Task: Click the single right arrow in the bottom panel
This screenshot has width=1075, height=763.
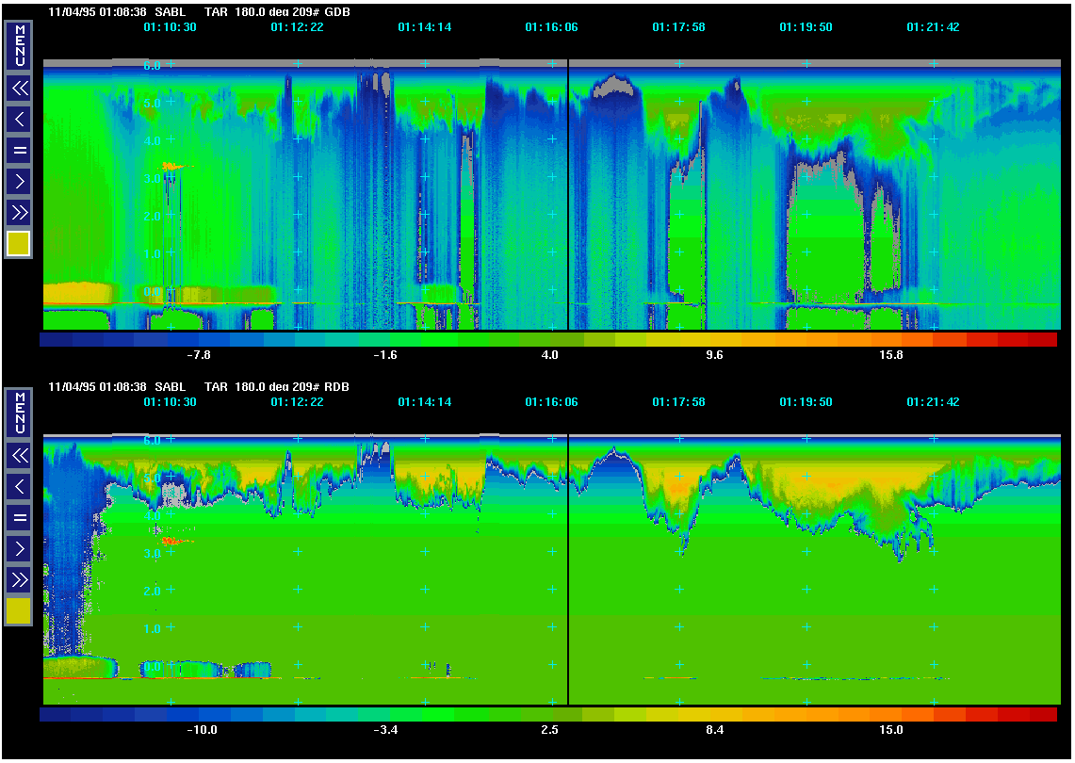Action: point(19,547)
